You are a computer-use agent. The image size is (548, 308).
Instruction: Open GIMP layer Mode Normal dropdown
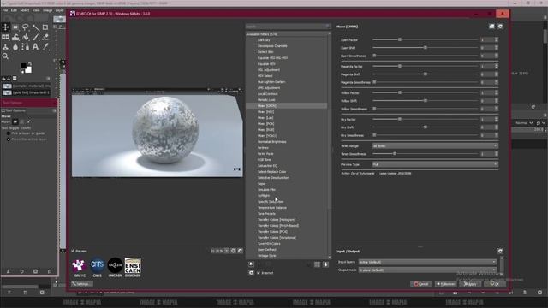pos(524,123)
